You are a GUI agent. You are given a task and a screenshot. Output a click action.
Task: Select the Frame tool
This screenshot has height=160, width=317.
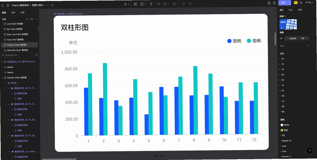click(x=135, y=4)
